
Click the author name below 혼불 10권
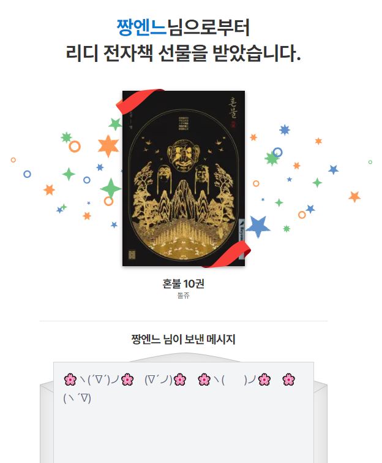pyautogui.click(x=183, y=296)
